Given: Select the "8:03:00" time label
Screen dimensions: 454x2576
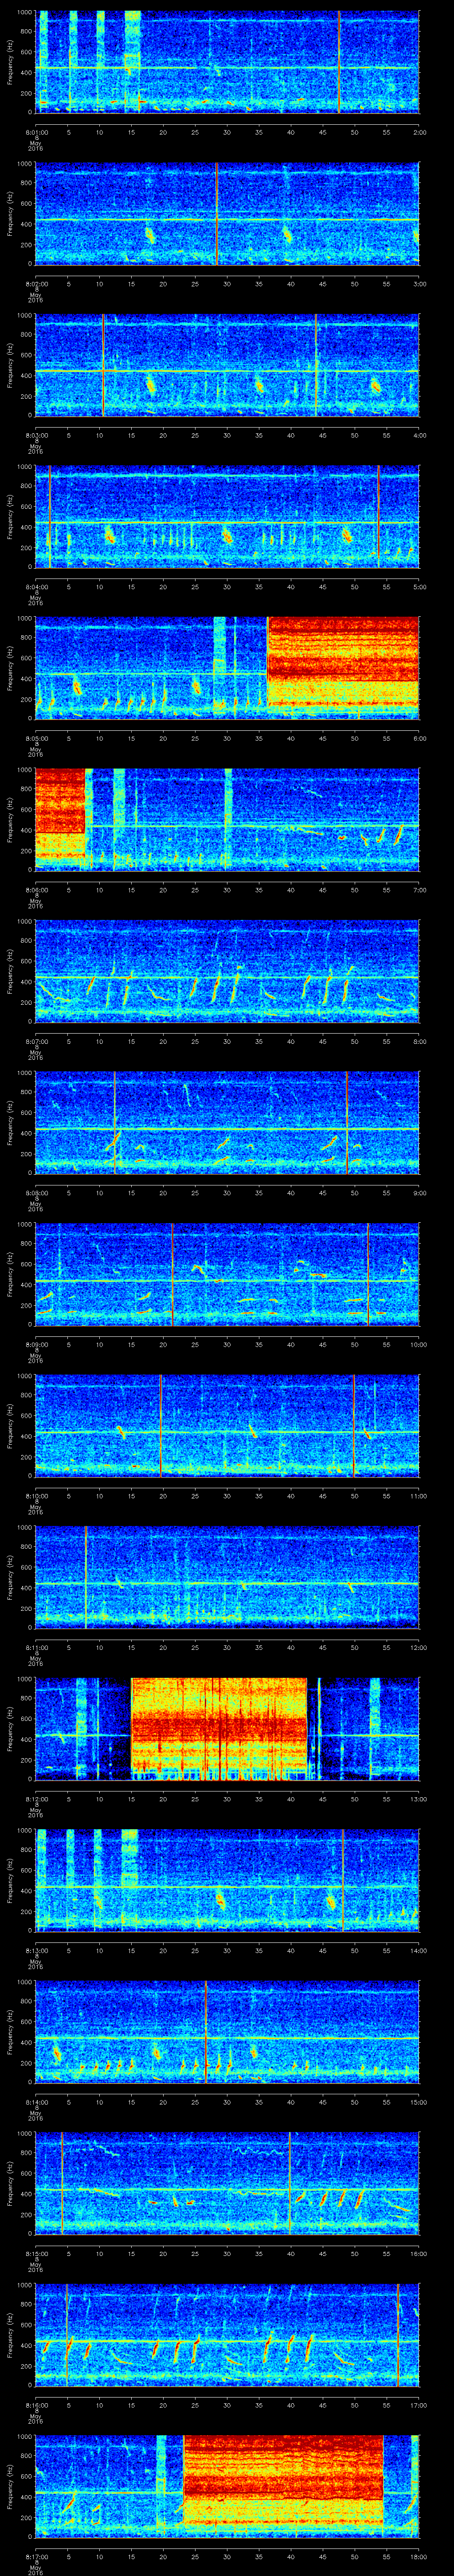Looking at the screenshot, I should (x=36, y=435).
